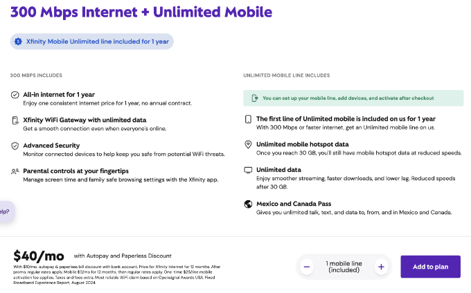Click the 300 Mbps Internet + Unlimited Mobile heading
This screenshot has width=471, height=293.
pos(141,12)
